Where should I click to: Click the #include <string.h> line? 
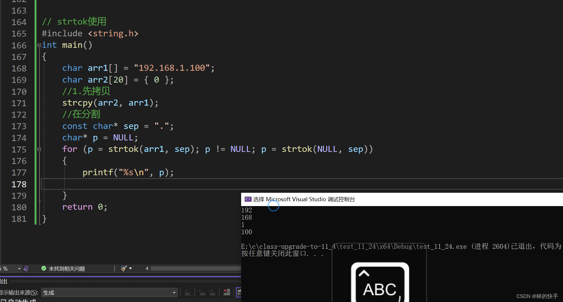pyautogui.click(x=90, y=33)
